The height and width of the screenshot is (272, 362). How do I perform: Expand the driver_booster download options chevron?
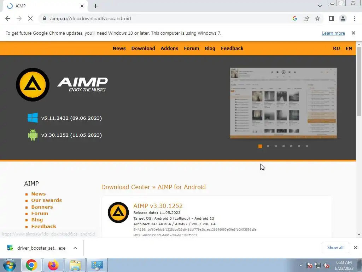point(75,248)
